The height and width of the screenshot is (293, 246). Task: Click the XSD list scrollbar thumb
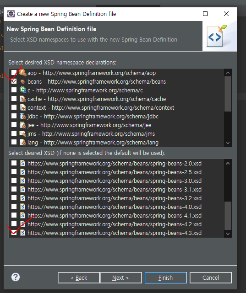[228, 216]
